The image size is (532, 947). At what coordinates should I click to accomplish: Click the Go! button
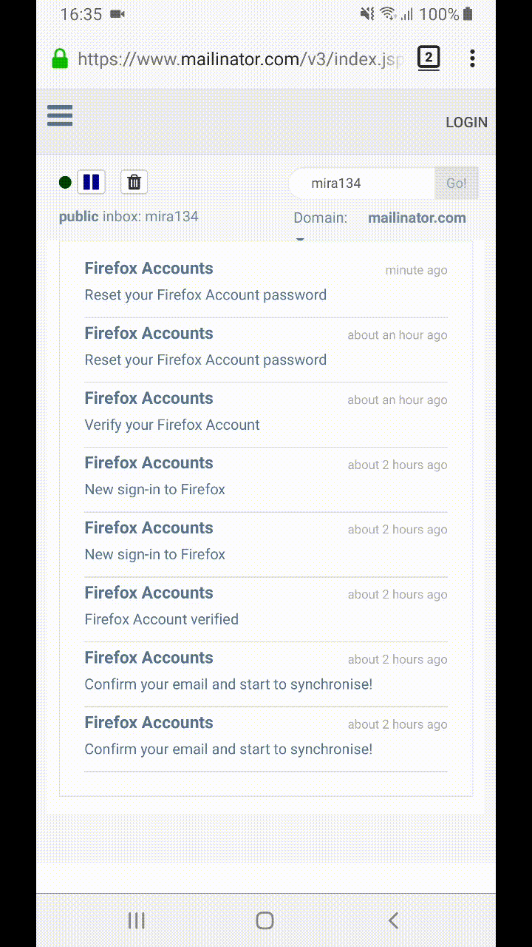pos(456,183)
